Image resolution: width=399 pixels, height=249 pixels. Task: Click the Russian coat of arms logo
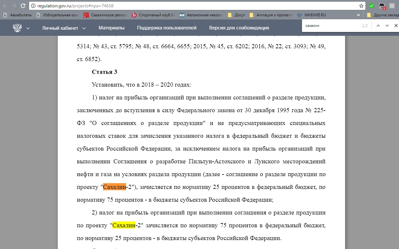pos(17,28)
